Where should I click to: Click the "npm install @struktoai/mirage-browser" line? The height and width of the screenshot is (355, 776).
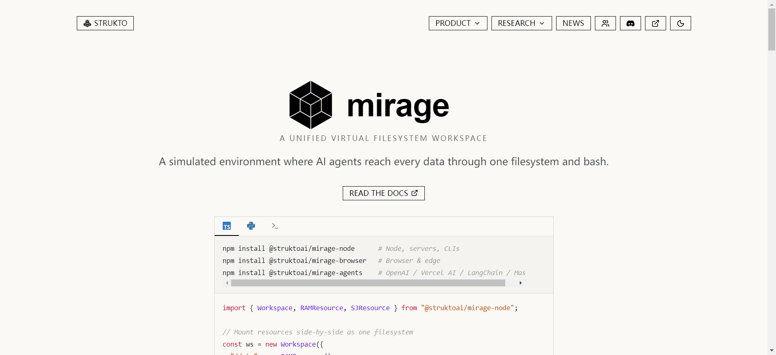tap(294, 260)
